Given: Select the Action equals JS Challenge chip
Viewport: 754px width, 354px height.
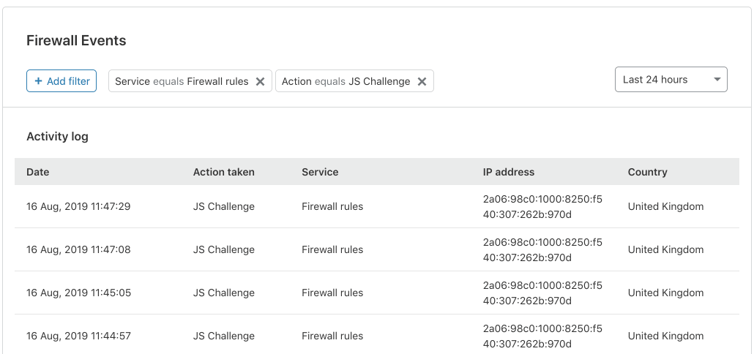Looking at the screenshot, I should [346, 81].
